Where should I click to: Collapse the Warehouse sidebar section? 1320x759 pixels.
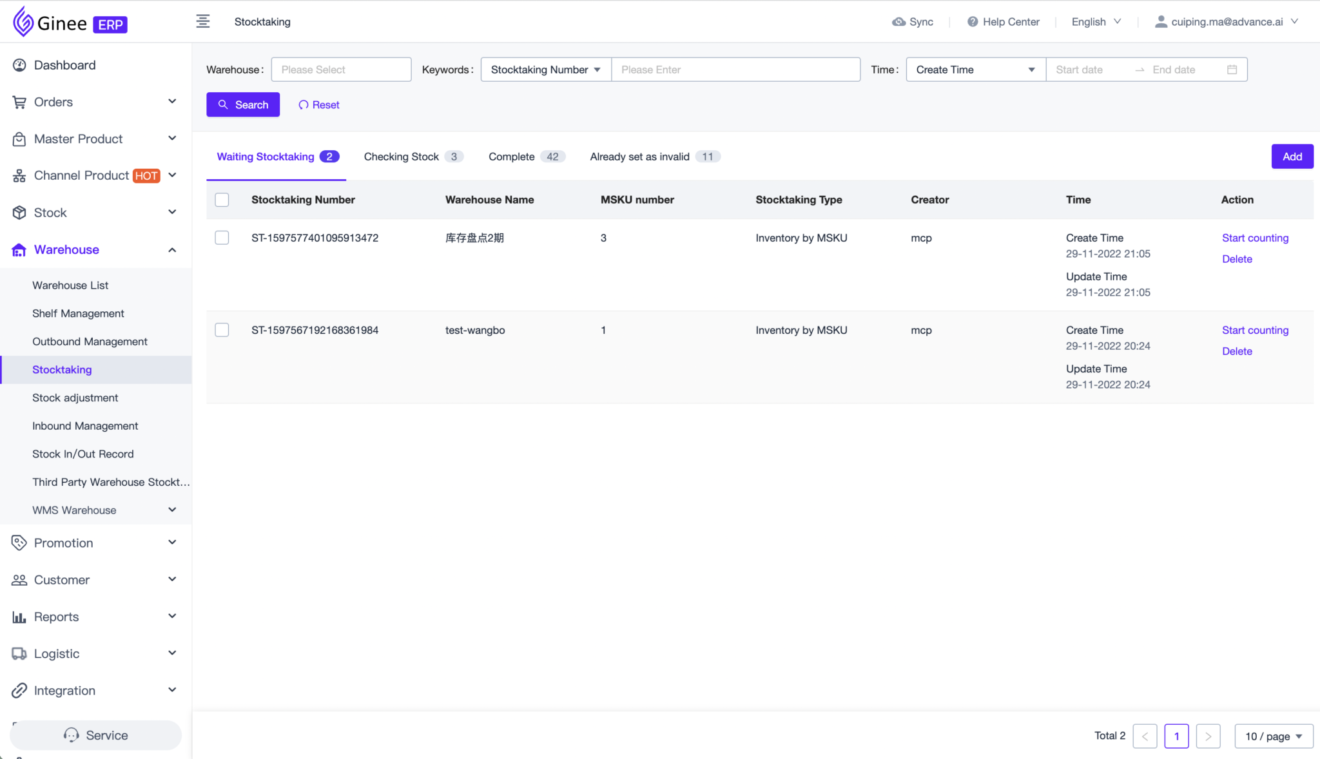tap(172, 250)
